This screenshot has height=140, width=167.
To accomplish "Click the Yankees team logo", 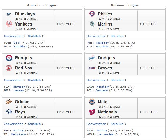I will 9,24.
